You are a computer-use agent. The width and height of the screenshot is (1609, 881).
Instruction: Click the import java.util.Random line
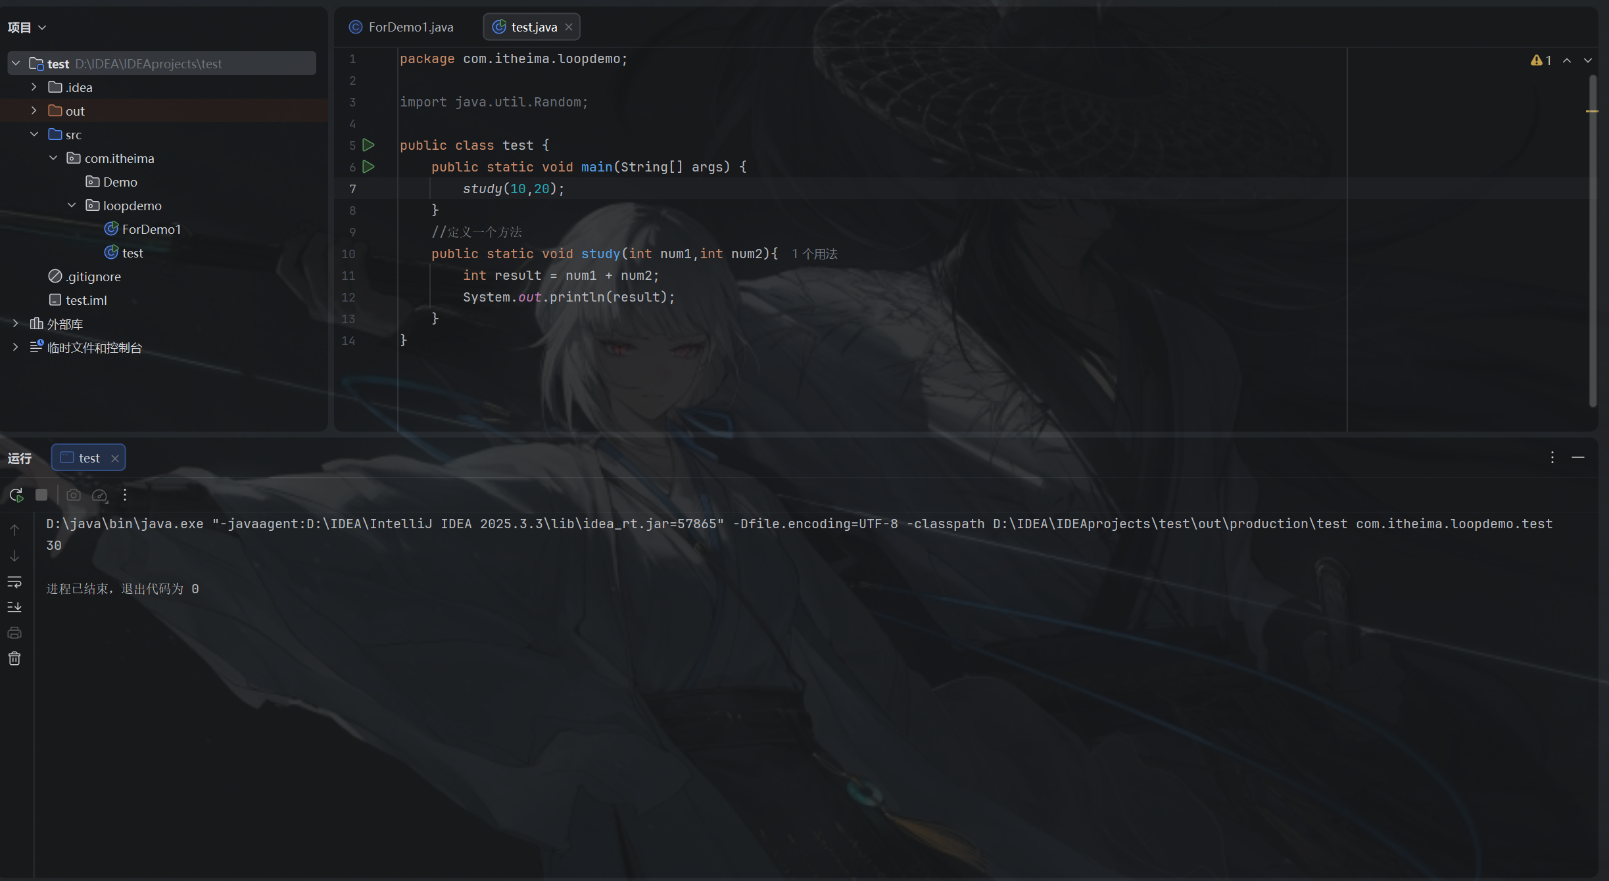click(494, 102)
